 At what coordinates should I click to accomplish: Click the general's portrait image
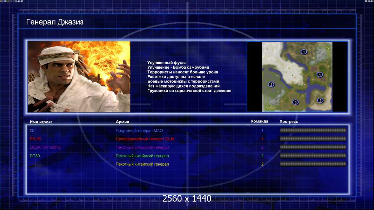[79, 77]
